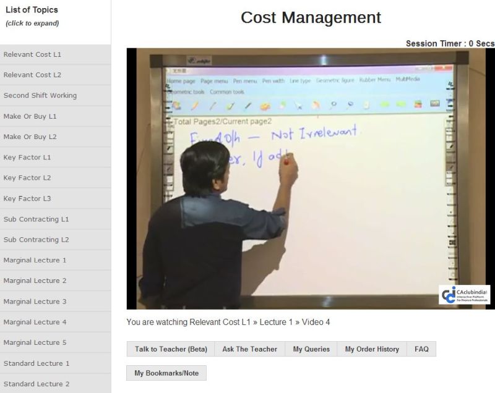Expand the Second Shift Working topic

[40, 96]
